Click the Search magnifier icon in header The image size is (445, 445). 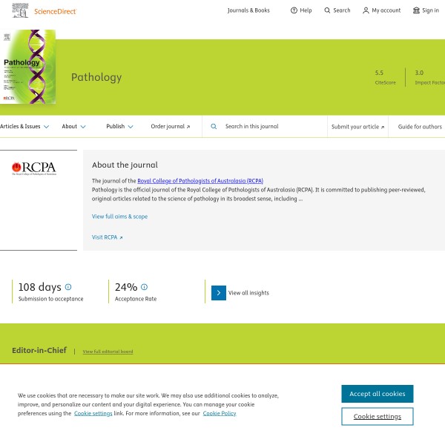point(328,10)
